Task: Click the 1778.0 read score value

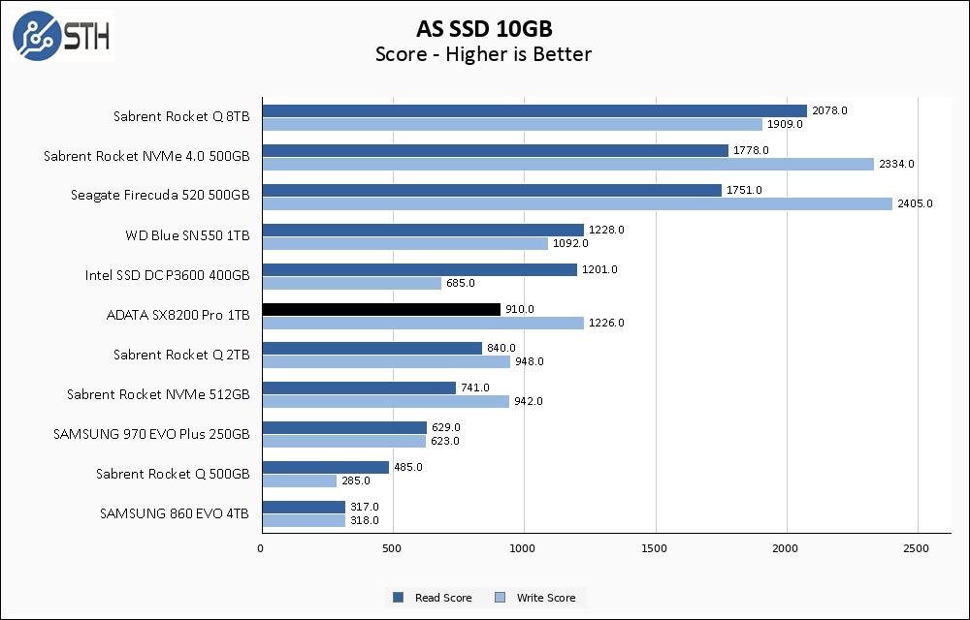Action: 751,150
